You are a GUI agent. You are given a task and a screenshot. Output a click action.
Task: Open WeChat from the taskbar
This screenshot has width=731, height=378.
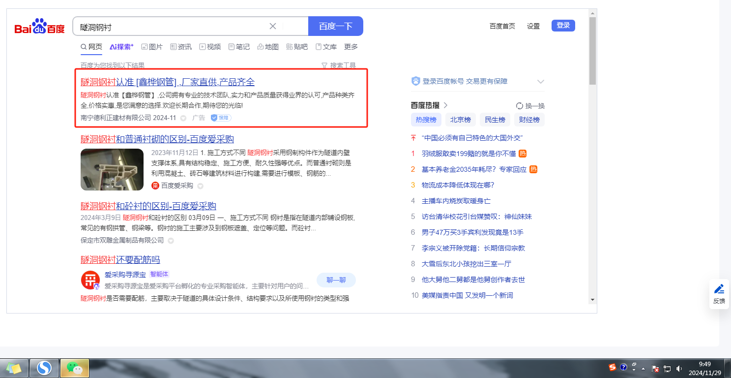tap(75, 368)
